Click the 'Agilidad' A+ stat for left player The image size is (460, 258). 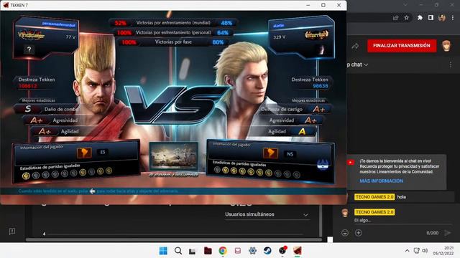click(57, 131)
